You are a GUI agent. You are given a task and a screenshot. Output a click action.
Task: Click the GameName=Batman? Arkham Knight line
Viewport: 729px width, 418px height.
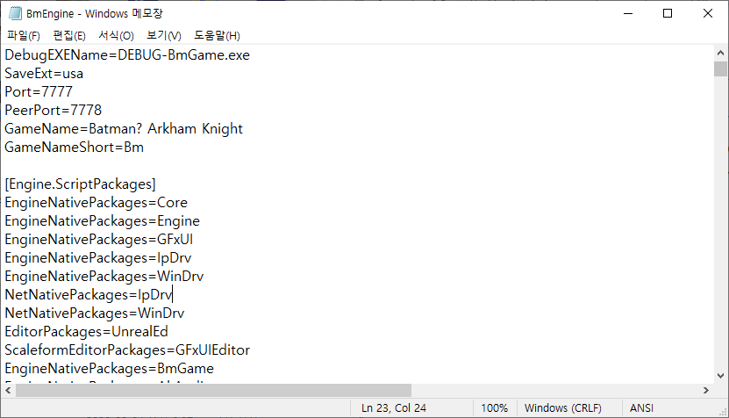pyautogui.click(x=124, y=129)
